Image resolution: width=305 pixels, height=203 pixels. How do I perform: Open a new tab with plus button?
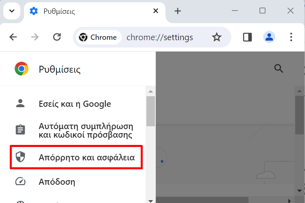click(x=178, y=11)
